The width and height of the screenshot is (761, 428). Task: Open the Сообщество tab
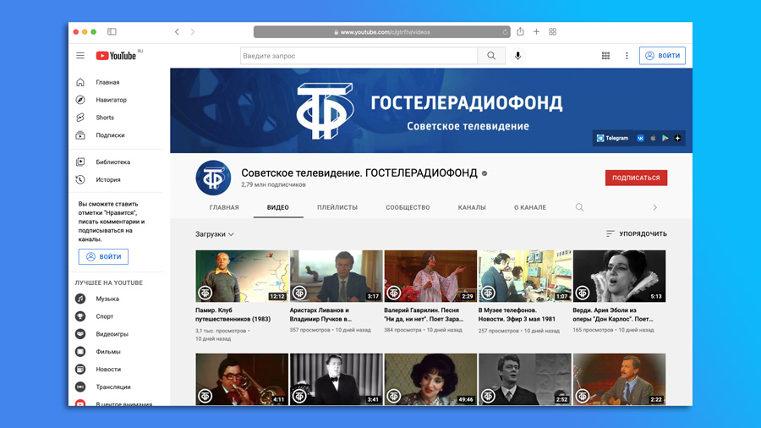408,207
